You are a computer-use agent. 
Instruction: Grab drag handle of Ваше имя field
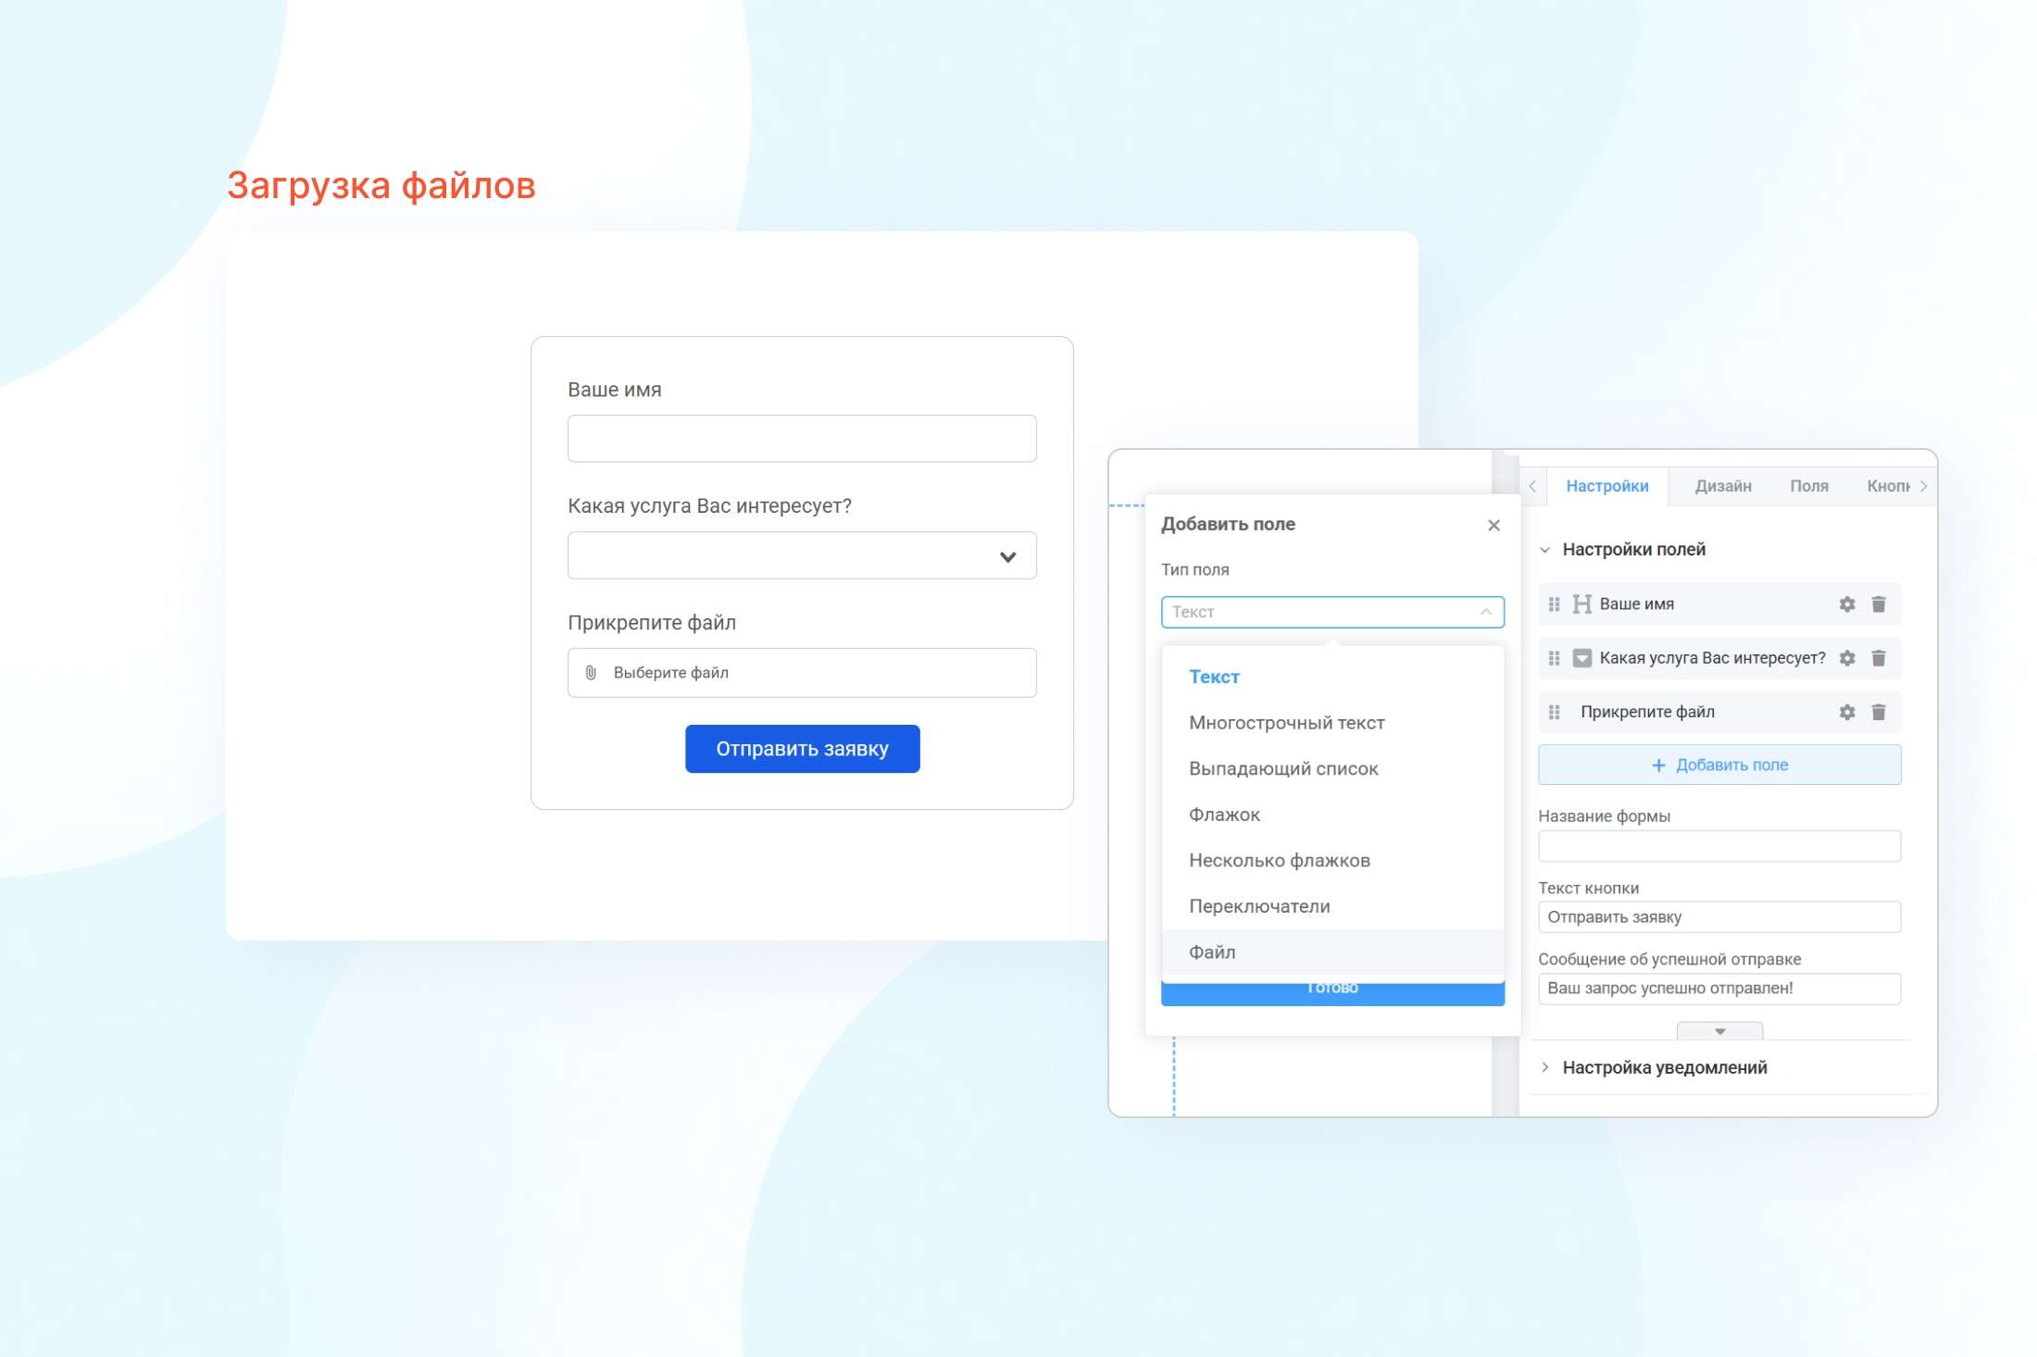[1554, 604]
